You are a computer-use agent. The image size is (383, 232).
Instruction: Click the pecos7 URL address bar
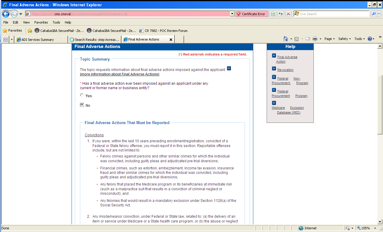(x=128, y=14)
